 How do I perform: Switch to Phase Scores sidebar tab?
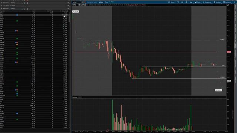click(x=236, y=54)
